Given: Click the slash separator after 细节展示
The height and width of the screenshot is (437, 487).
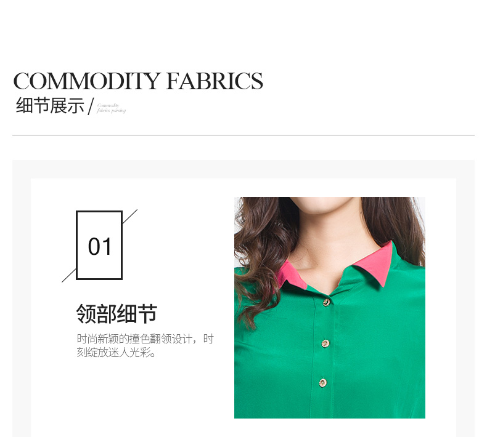Looking at the screenshot, I should coord(91,106).
